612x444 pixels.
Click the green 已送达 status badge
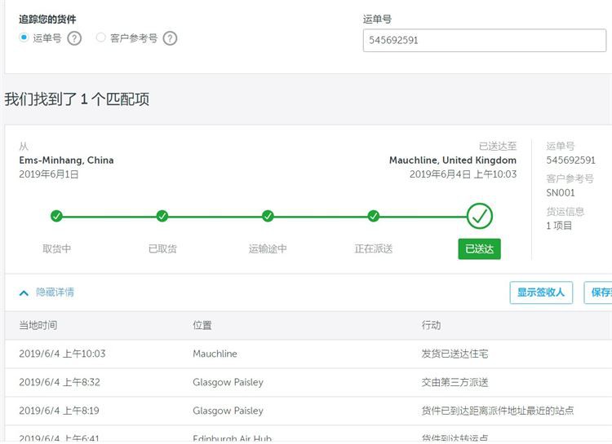tap(479, 249)
